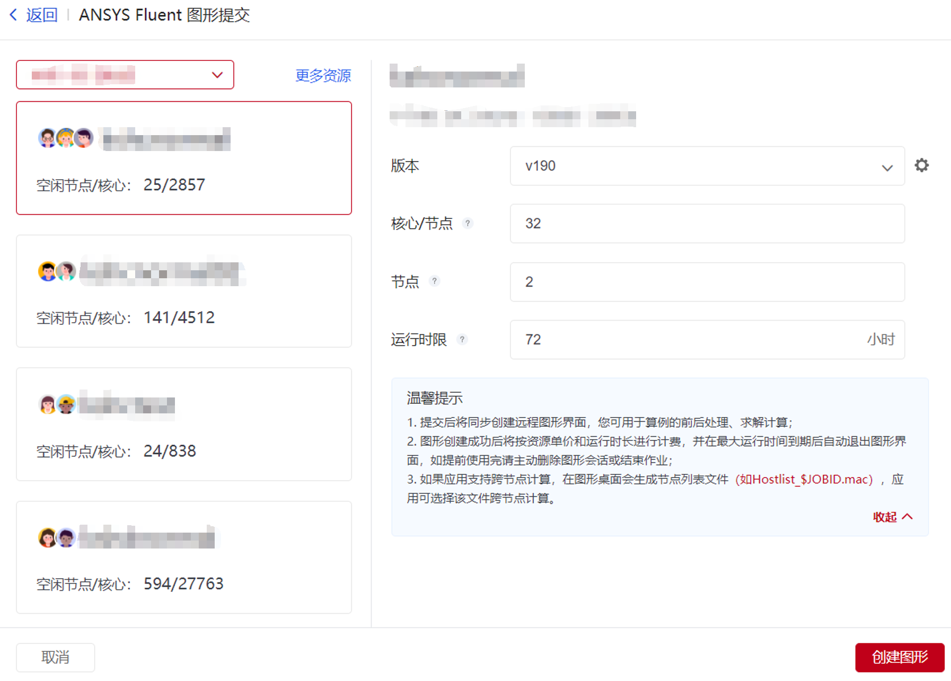Click the back arrow chevron at top left
Screen dimensions: 951x681
point(14,15)
